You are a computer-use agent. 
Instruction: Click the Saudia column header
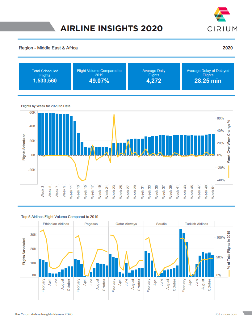pyautogui.click(x=161, y=224)
